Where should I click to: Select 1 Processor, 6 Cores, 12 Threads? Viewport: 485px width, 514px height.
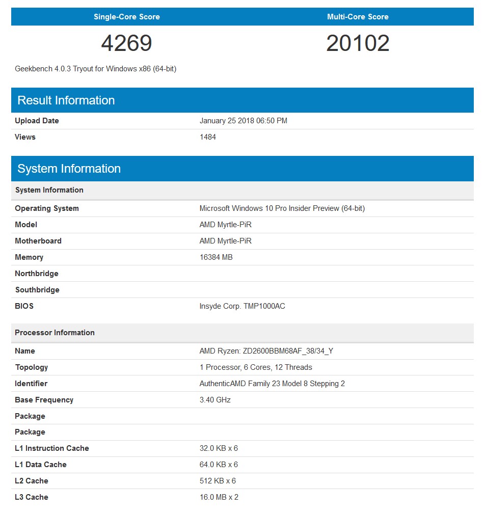click(x=256, y=367)
